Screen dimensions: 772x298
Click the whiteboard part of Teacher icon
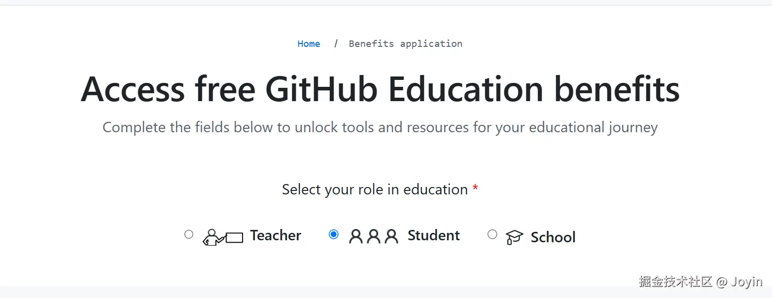[x=234, y=238]
